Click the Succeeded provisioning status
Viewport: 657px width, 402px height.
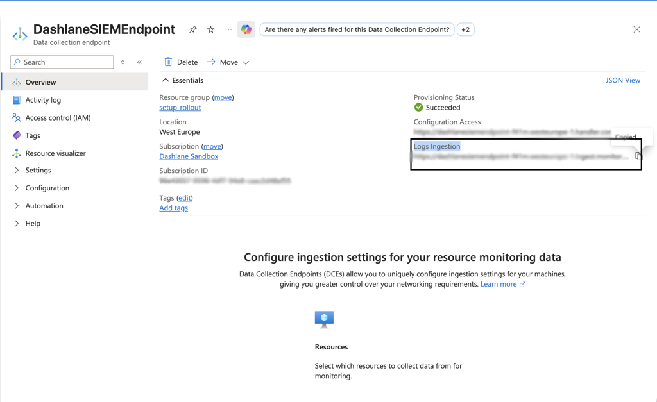(x=443, y=108)
